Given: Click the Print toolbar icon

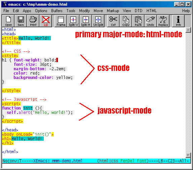Looking at the screenshot, I should 33,21.
